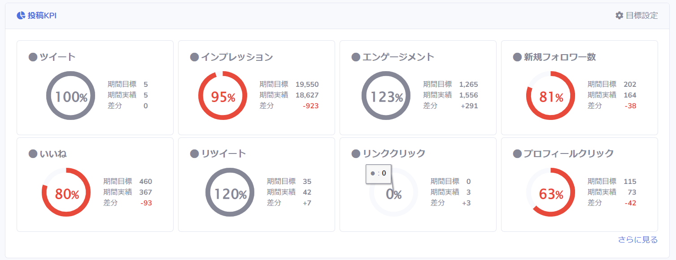This screenshot has width=676, height=260.
Task: Click the gray dot beside ツイート
Action: (x=33, y=57)
